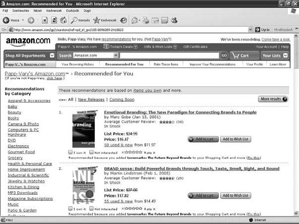
Task: Open Improve Your Recommendations tab
Action: click(x=212, y=64)
